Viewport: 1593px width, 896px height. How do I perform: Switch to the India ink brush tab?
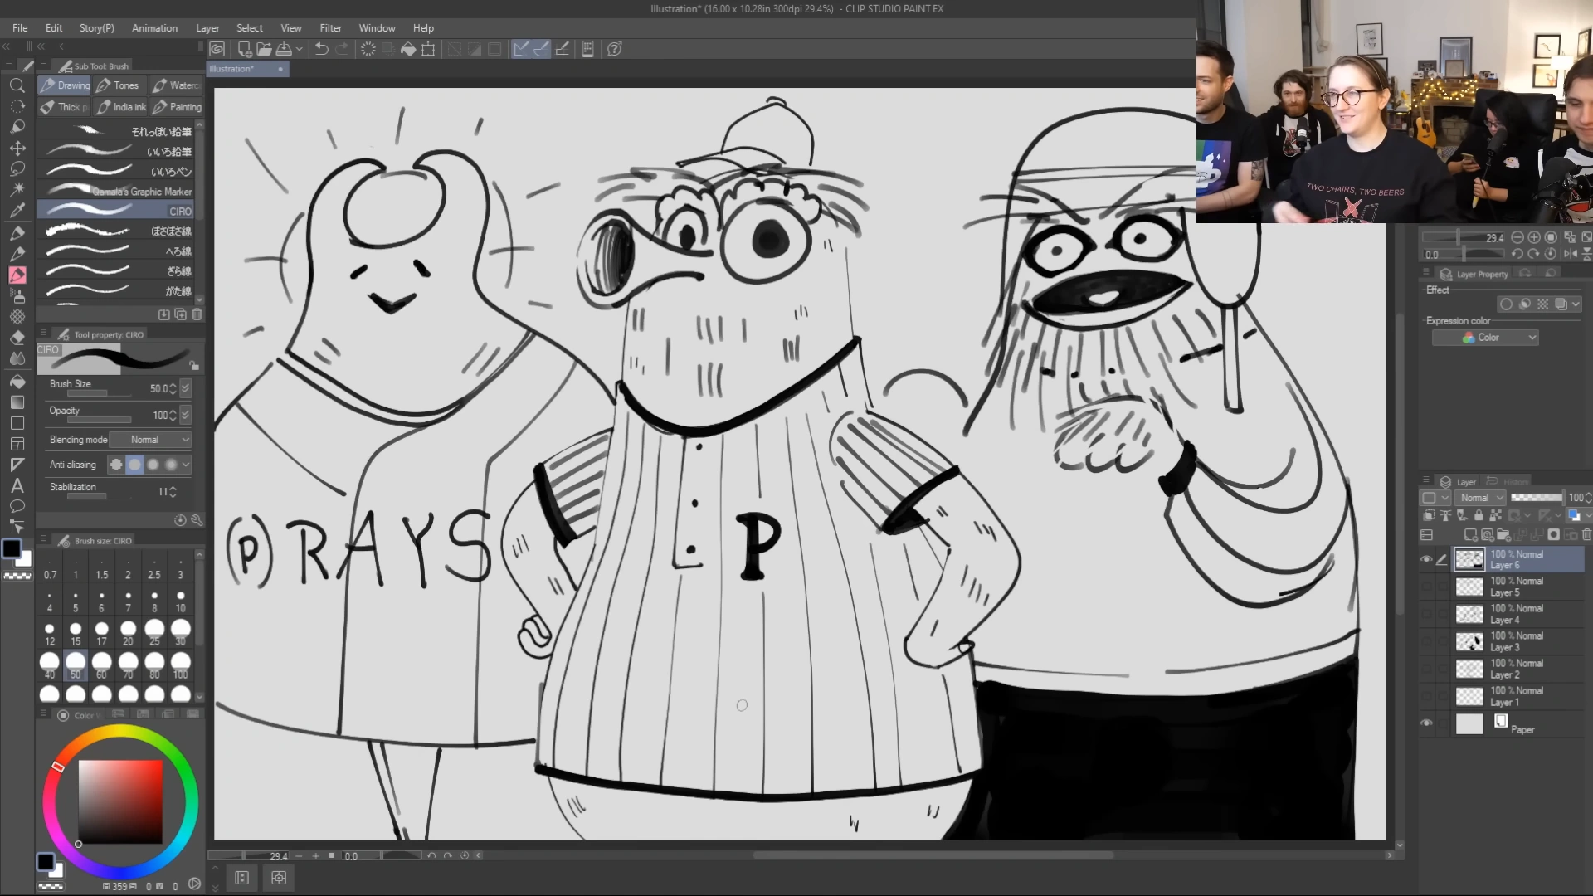(x=121, y=107)
